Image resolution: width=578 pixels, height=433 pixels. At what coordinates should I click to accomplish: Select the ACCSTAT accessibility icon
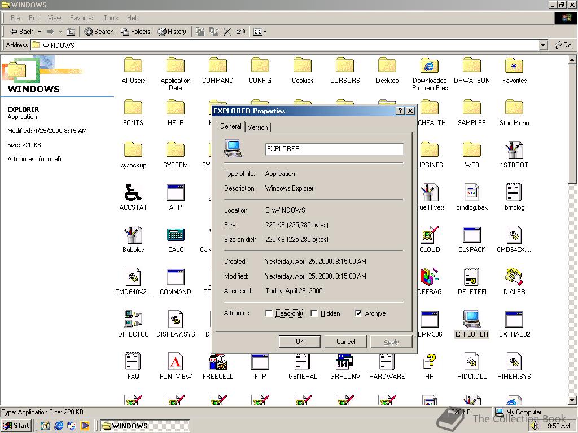click(133, 193)
